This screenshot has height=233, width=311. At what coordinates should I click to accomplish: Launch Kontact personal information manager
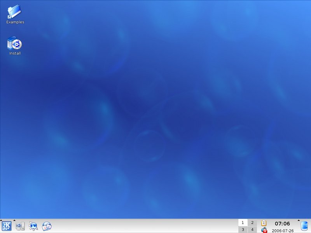(x=47, y=226)
